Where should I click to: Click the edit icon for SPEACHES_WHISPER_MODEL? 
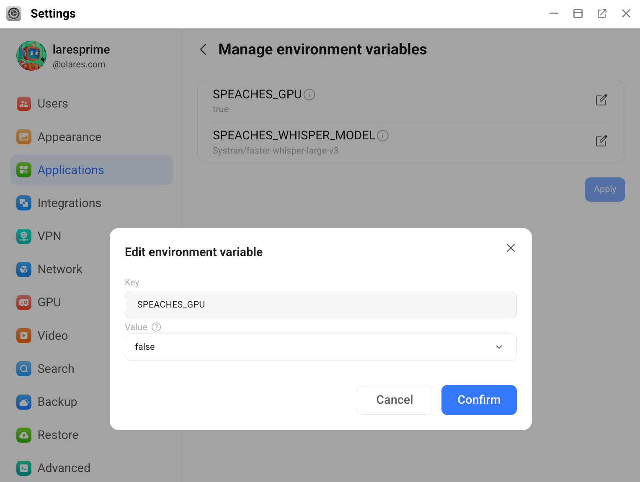(601, 141)
